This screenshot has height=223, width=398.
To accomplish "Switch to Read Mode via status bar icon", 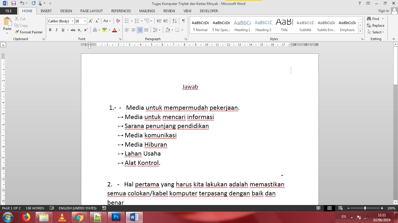I will 318,208.
